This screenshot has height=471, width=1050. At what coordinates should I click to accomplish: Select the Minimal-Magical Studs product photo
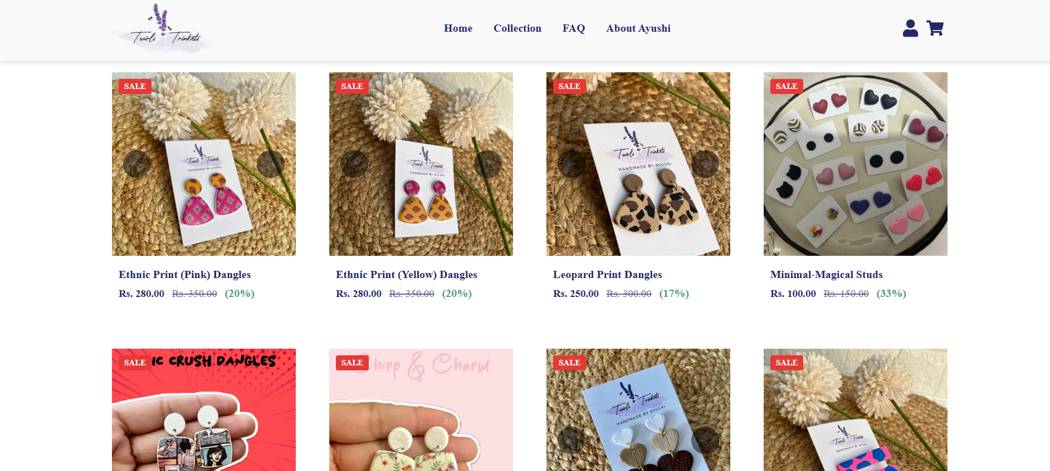(855, 164)
